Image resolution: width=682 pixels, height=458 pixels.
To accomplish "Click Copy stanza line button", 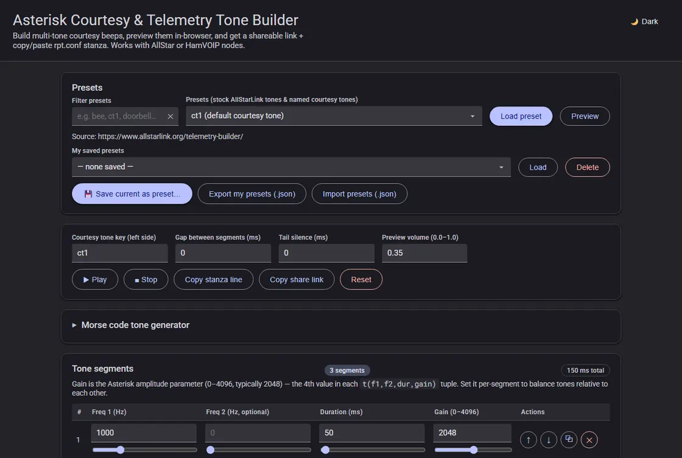I will click(213, 279).
